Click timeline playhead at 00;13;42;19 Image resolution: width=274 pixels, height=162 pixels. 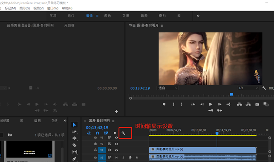coord(217,133)
